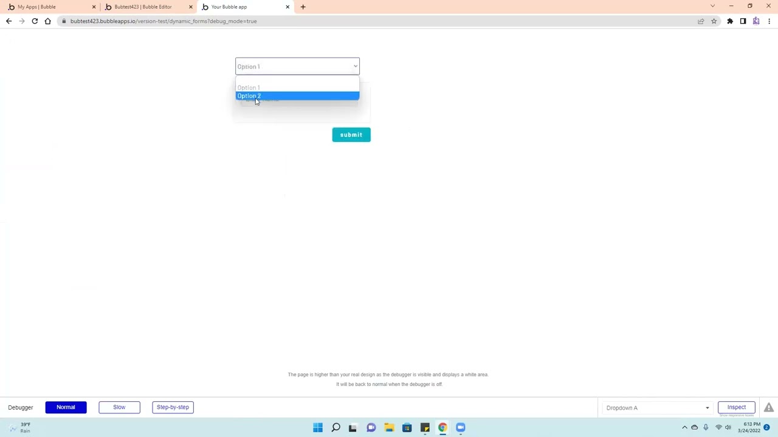The image size is (778, 437).
Task: Open Chrome three-dot menu
Action: (769, 21)
